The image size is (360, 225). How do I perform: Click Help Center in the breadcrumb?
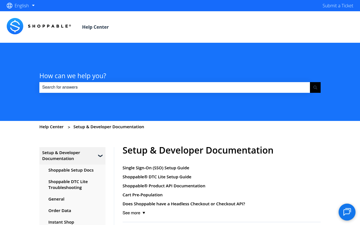coord(51,127)
